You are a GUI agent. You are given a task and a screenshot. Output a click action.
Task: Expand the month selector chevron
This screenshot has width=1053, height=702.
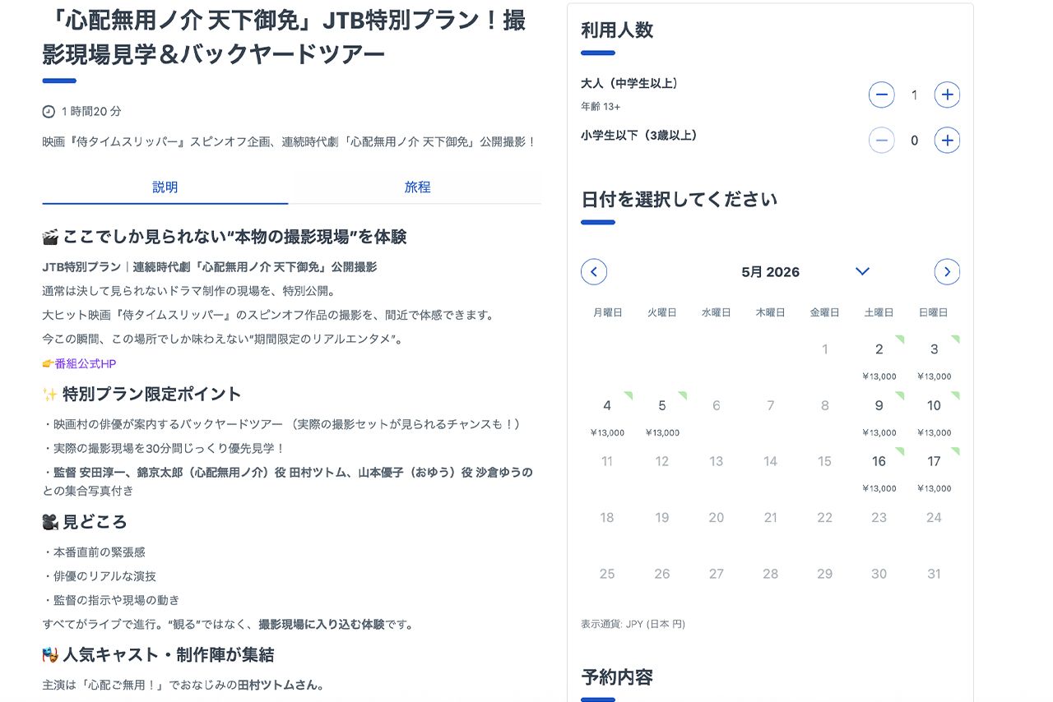(862, 271)
